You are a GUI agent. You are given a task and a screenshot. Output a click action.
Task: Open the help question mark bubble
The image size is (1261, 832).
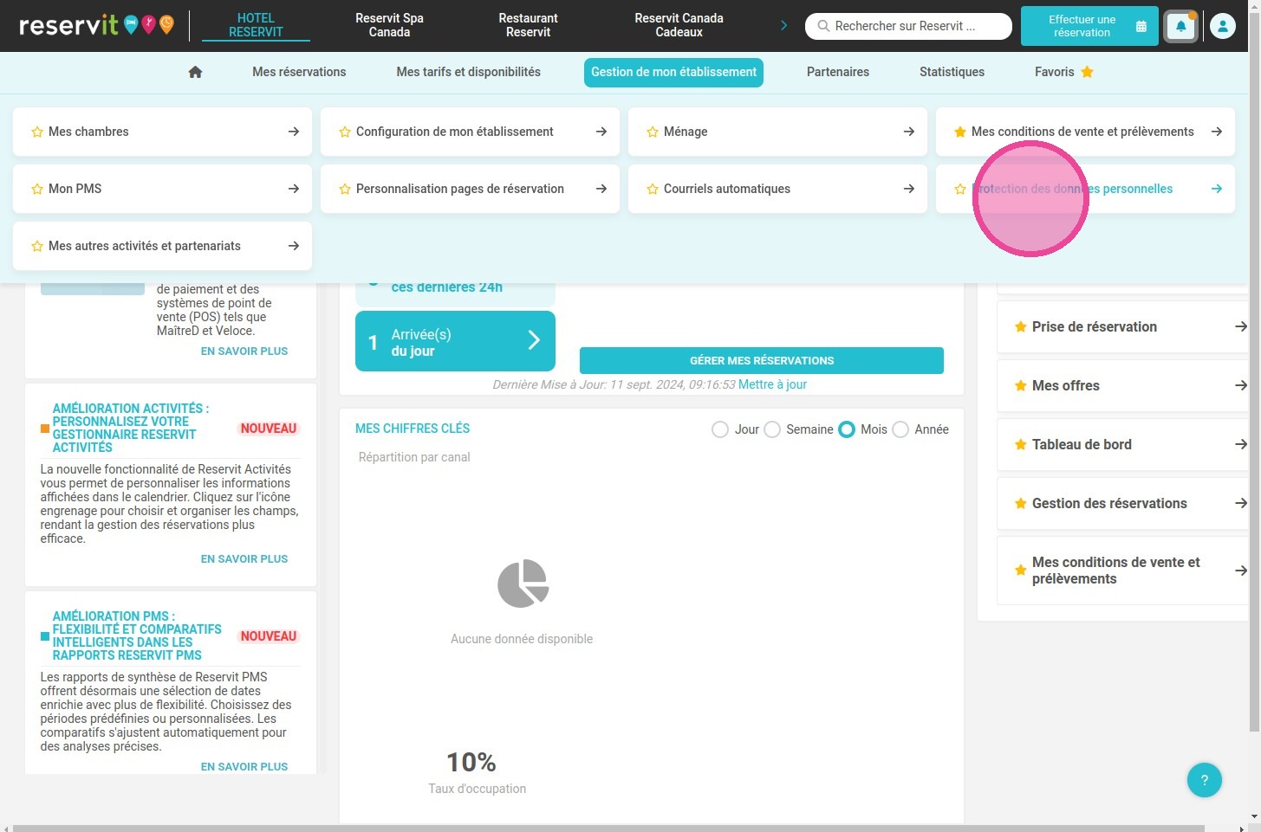point(1204,780)
